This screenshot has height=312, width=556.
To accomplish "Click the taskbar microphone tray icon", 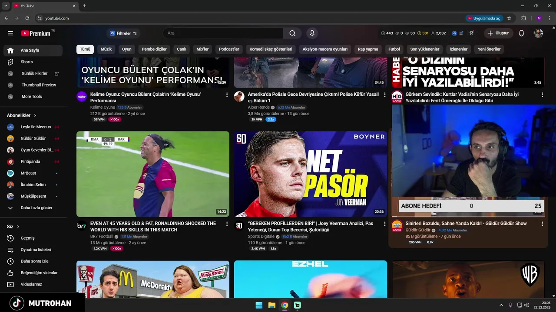I will tap(510, 305).
